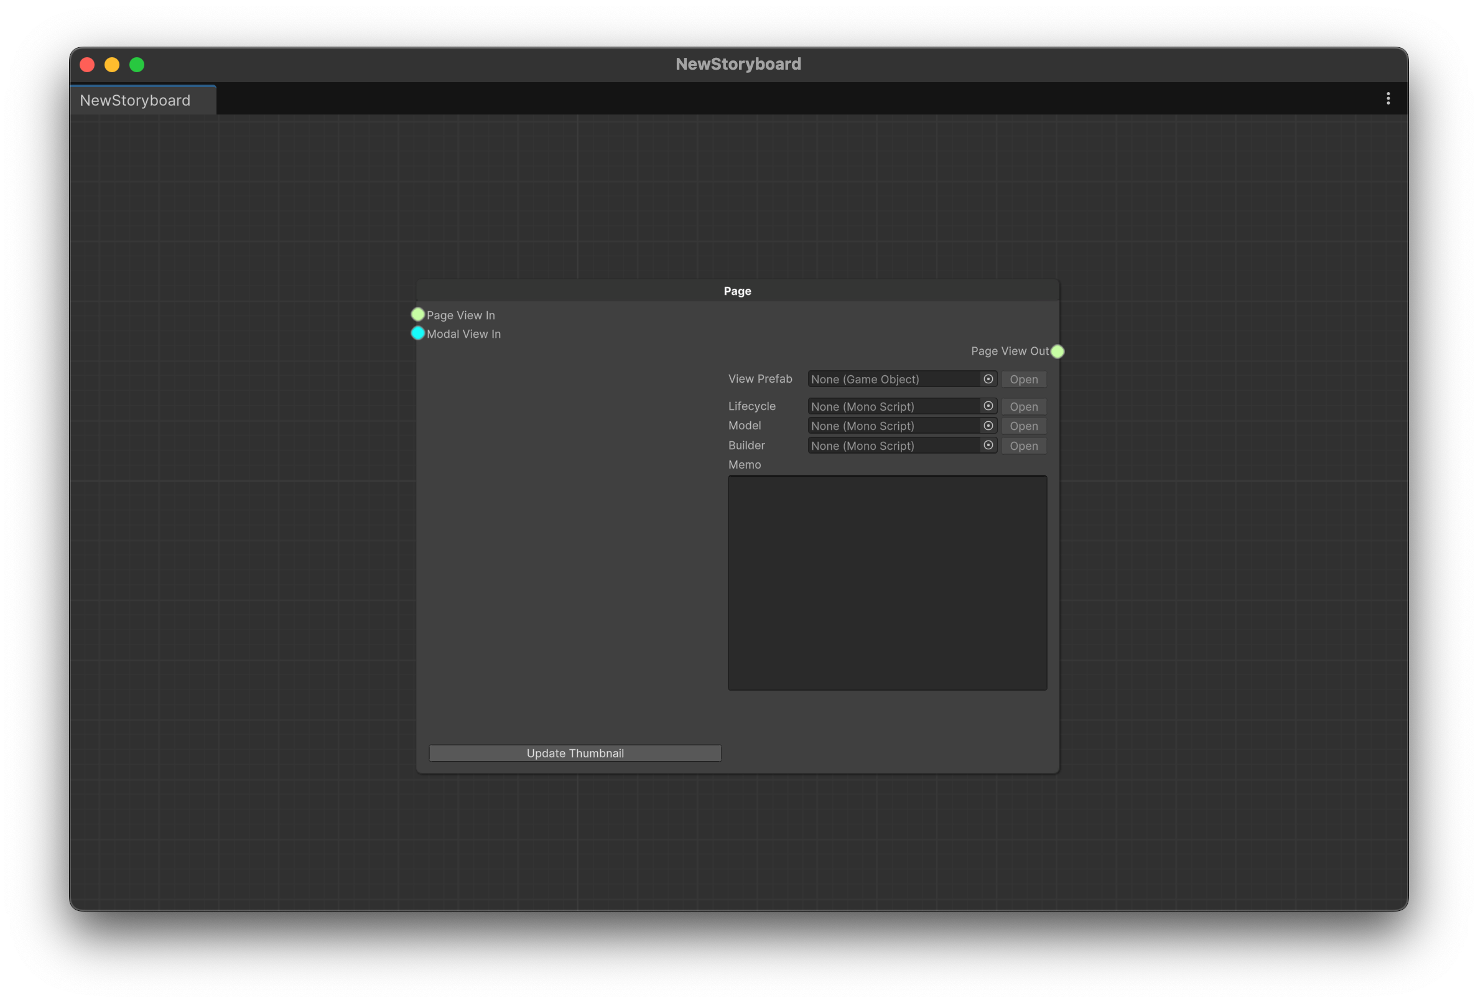Click the Builder Mono Script field
The height and width of the screenshot is (1003, 1478).
893,447
